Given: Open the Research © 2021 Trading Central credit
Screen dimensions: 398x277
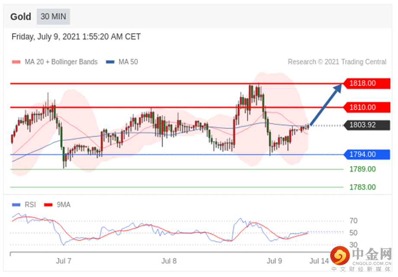Looking at the screenshot, I should [x=337, y=62].
